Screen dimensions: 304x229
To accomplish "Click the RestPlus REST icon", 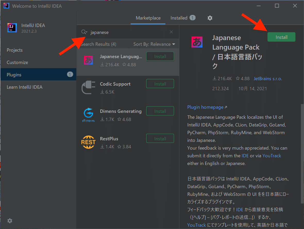I will (x=88, y=142).
